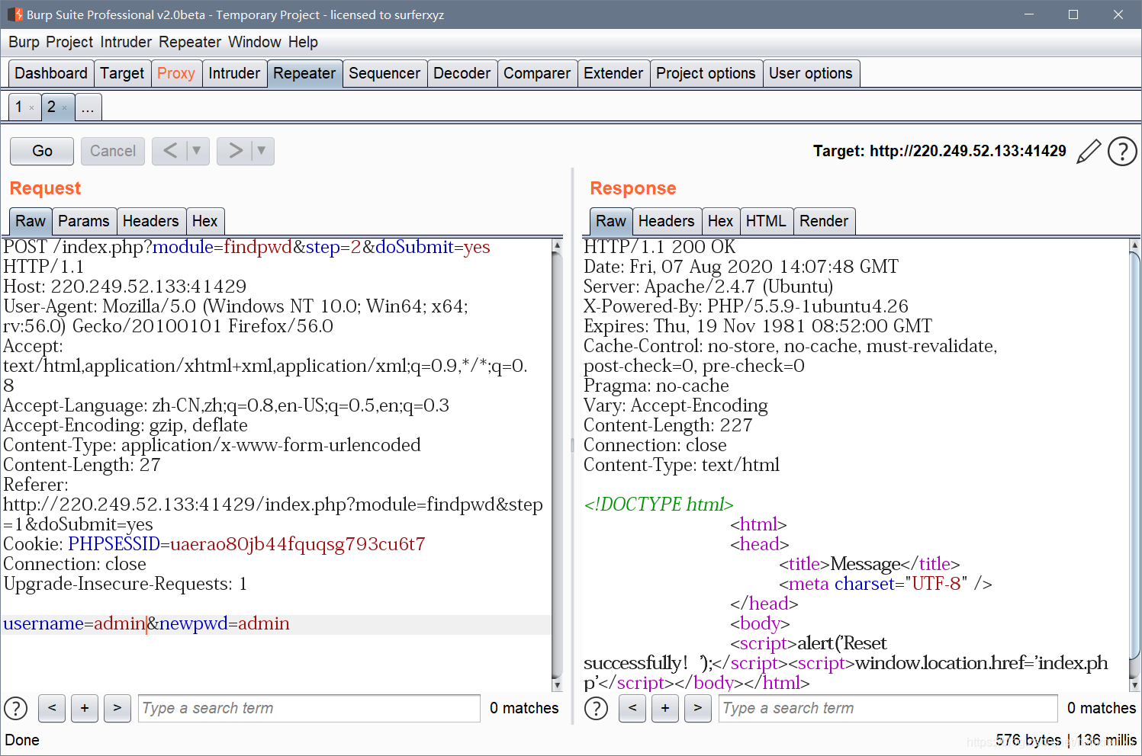Click the Cancel button
This screenshot has width=1142, height=756.
(113, 151)
